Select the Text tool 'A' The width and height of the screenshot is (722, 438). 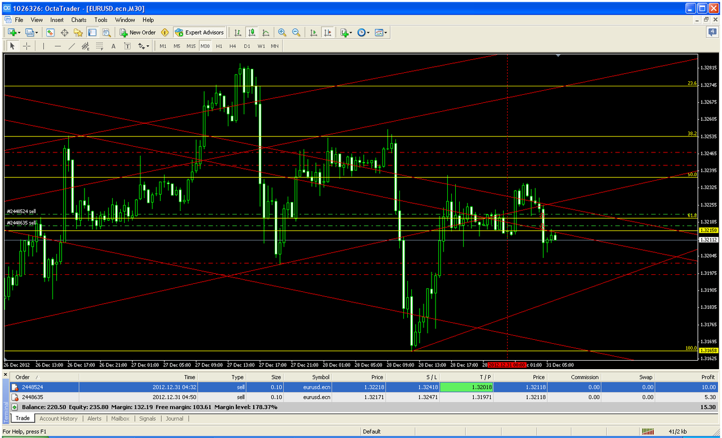coord(113,46)
